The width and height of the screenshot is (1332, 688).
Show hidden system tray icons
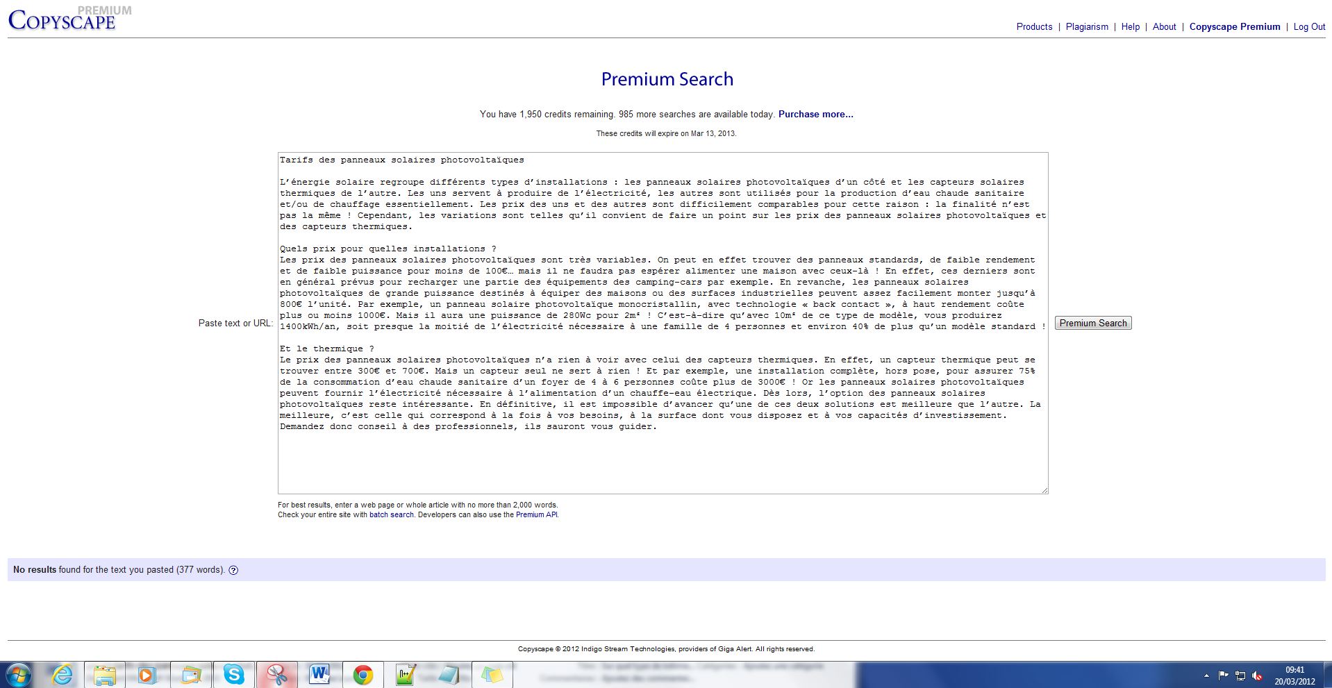pos(1206,676)
